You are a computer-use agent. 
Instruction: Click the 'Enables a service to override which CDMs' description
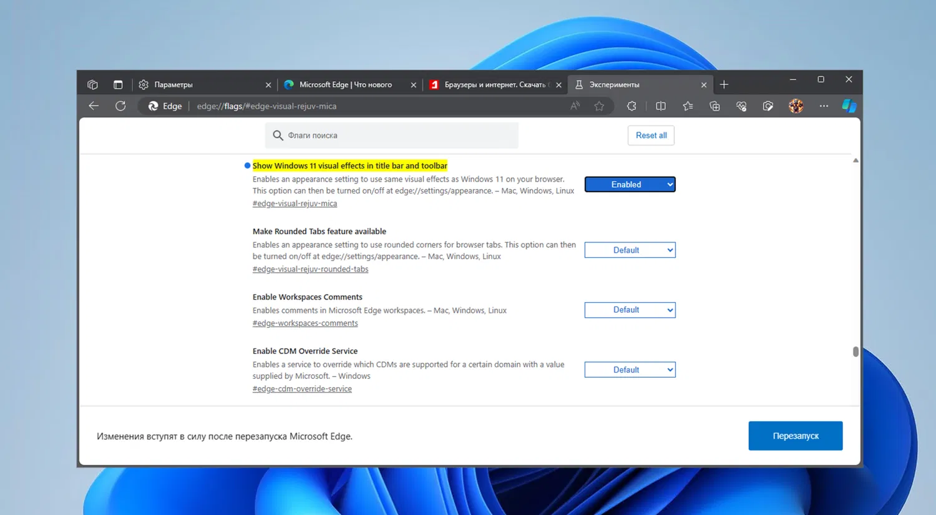(409, 370)
